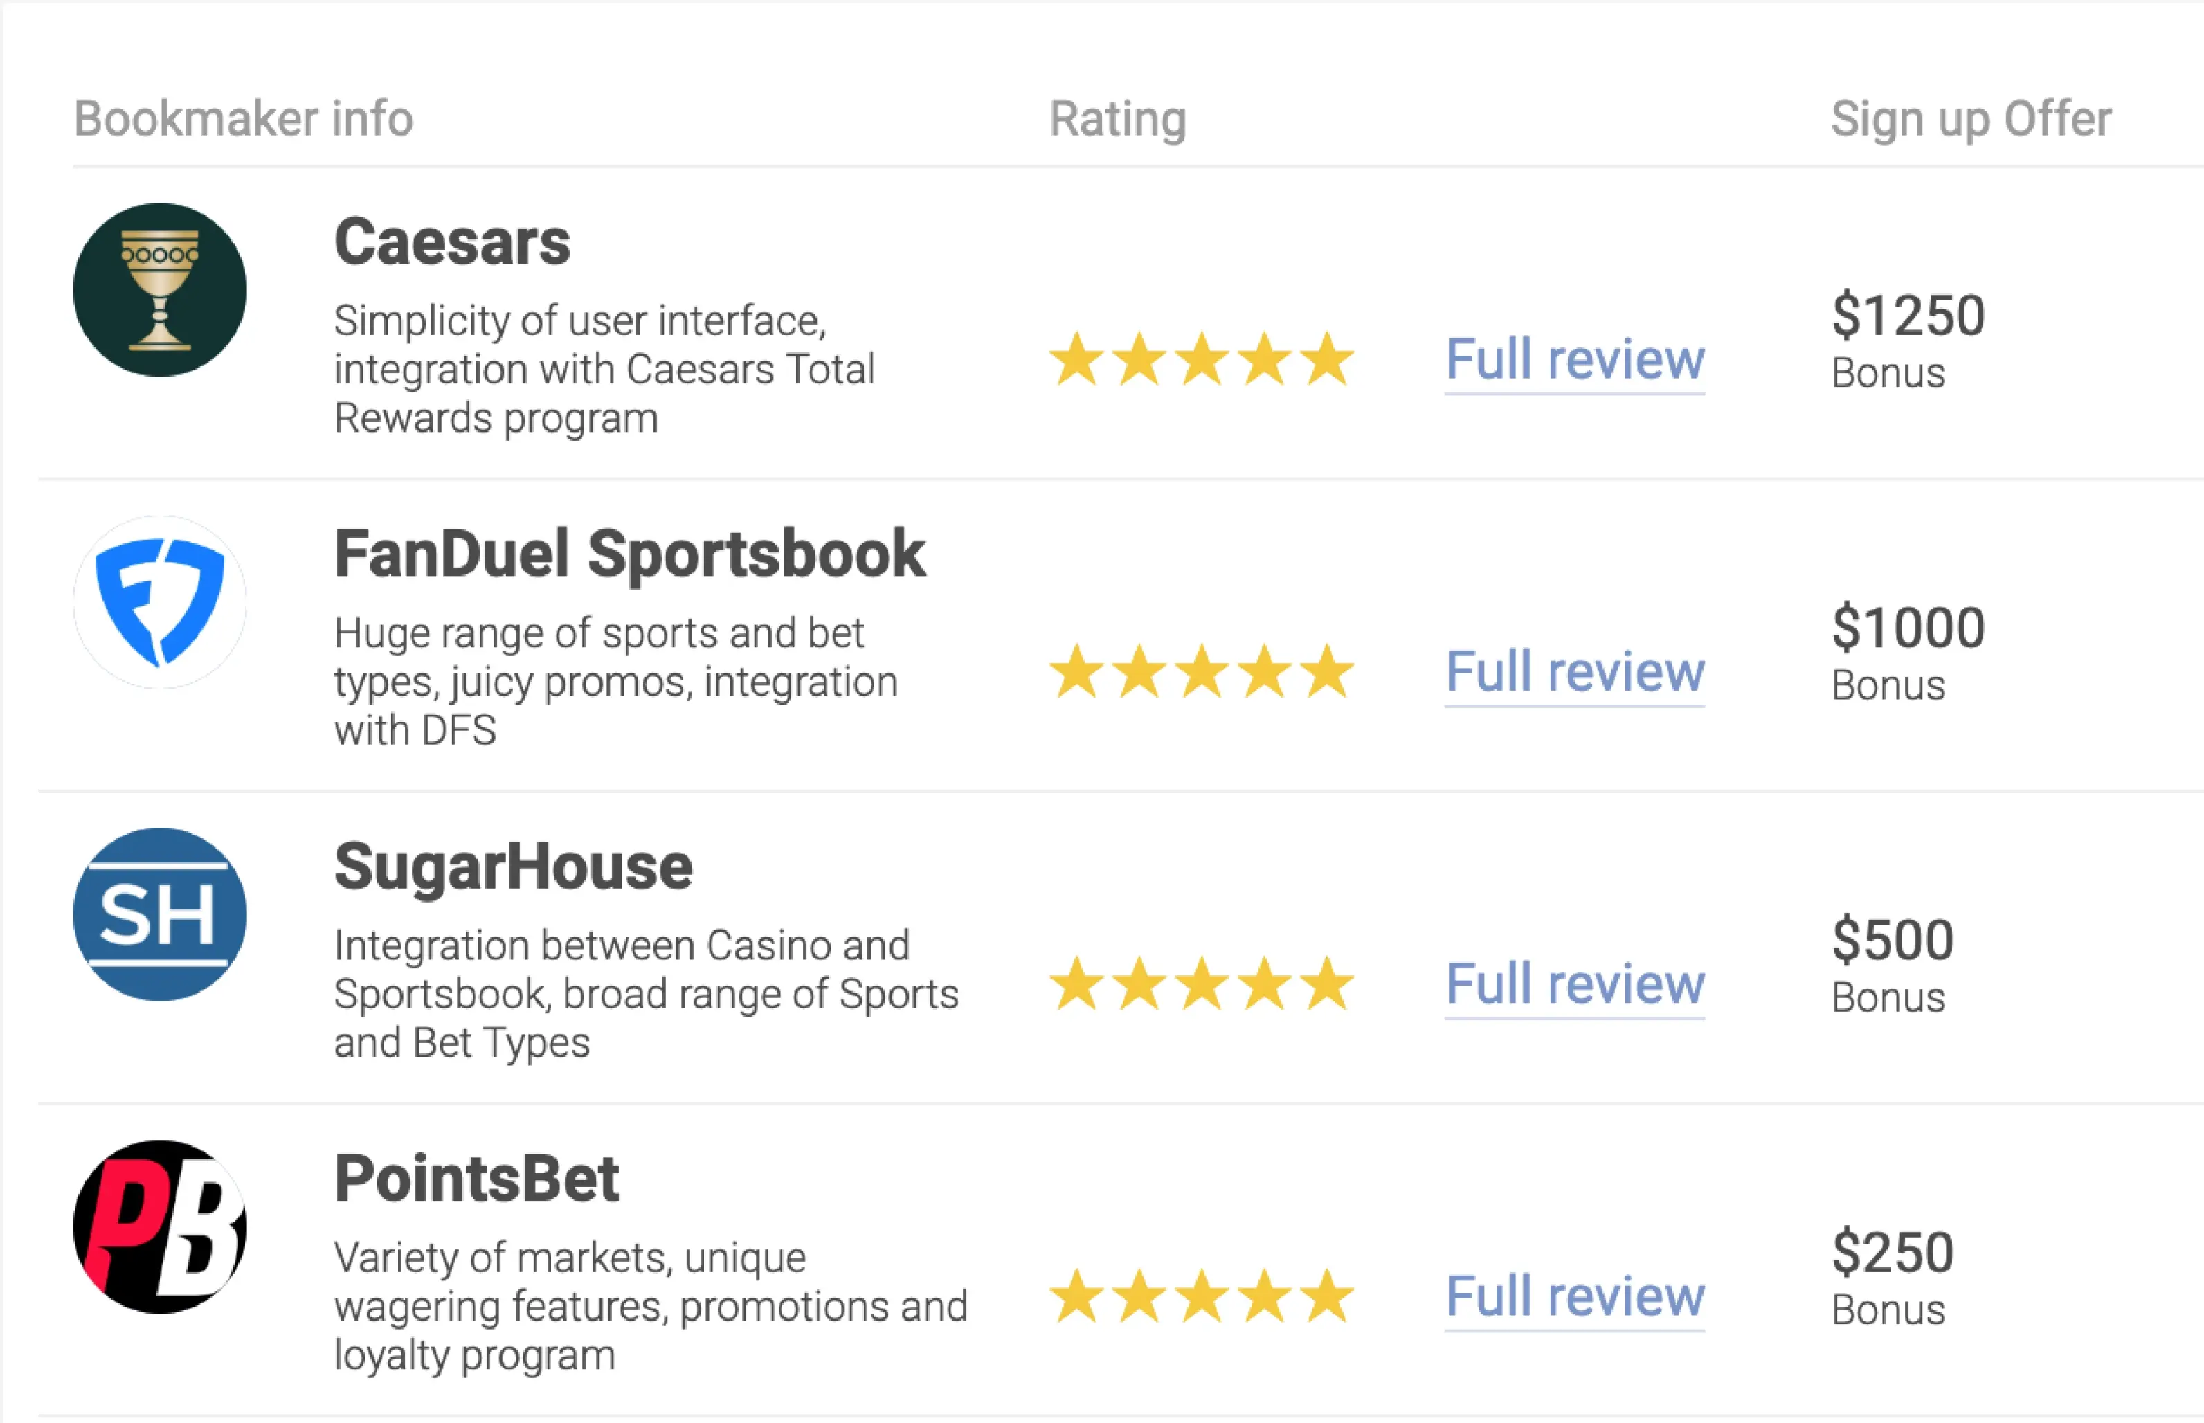Click the PointsBet name heading
Image resolution: width=2204 pixels, height=1423 pixels.
click(x=476, y=1179)
